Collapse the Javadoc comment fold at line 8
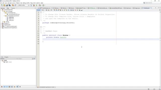 point(41,27)
